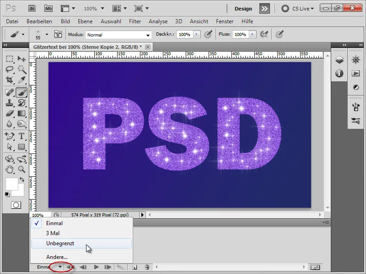Select the Magic Wand tool
The height and width of the screenshot is (274, 366).
22,69
